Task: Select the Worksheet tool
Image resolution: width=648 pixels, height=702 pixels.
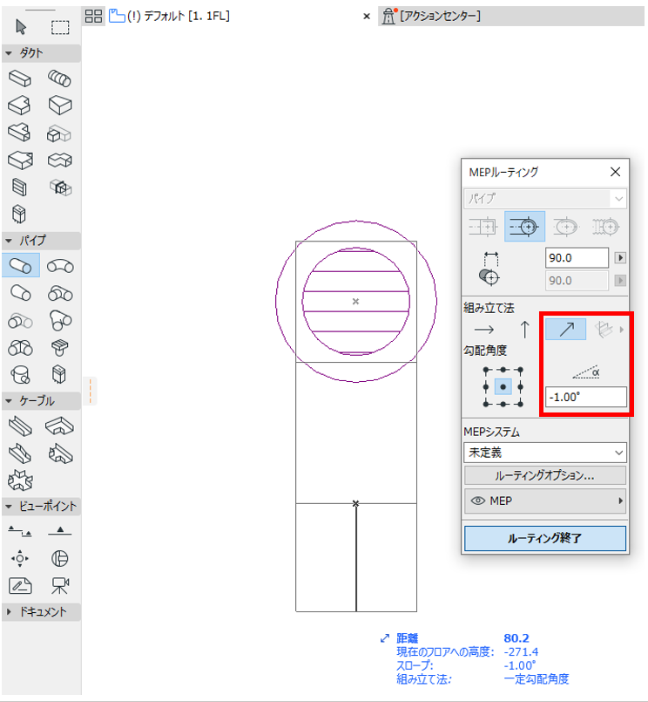Action: click(x=20, y=585)
